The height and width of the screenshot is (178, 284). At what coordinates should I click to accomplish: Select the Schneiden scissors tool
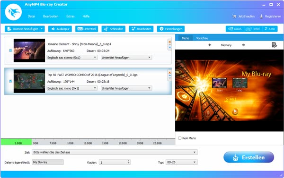click(x=114, y=29)
